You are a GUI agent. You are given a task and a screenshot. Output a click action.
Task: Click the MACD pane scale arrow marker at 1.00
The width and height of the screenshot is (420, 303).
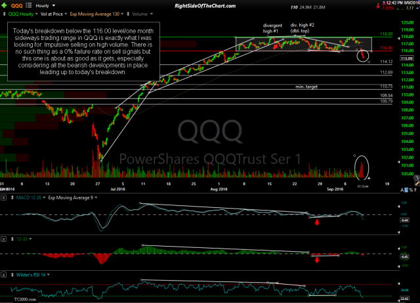[x=398, y=207]
